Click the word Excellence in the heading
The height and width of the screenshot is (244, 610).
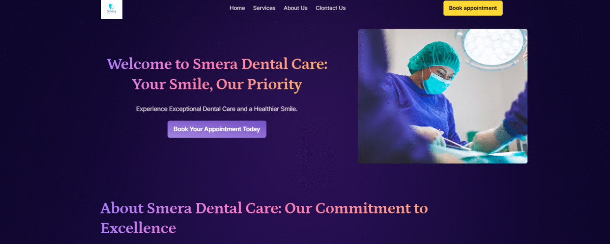click(x=138, y=228)
